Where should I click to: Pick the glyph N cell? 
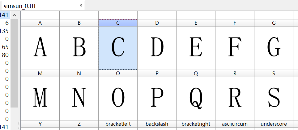click(x=79, y=98)
